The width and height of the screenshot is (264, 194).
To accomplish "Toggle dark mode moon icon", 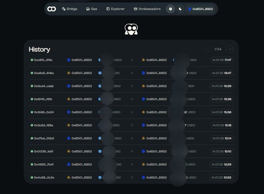I will click(180, 9).
